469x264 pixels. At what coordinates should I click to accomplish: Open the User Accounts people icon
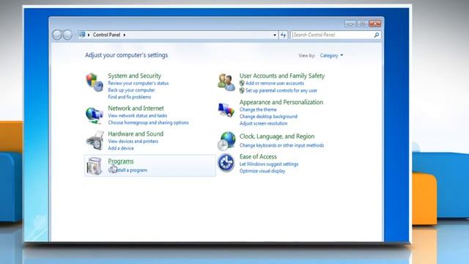click(x=226, y=82)
